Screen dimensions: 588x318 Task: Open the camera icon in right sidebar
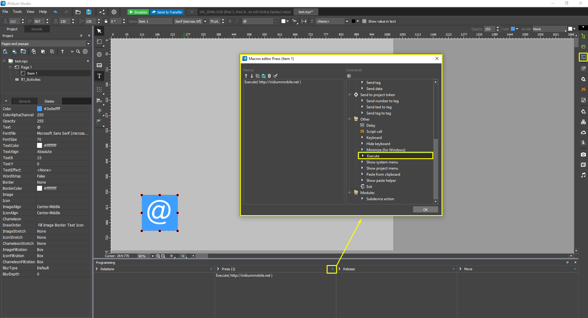[x=583, y=155]
